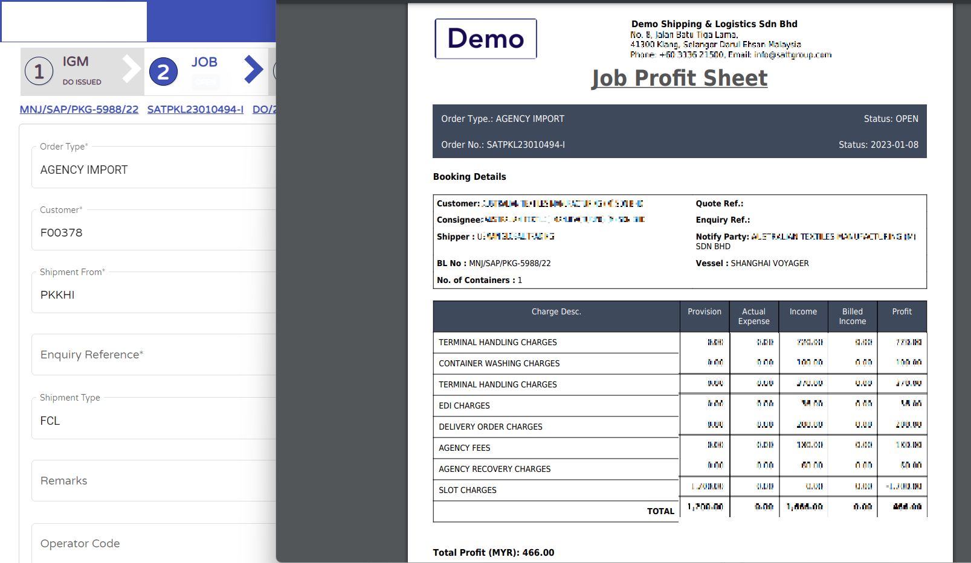Click Status: OPEN text
971x563 pixels.
click(x=891, y=119)
